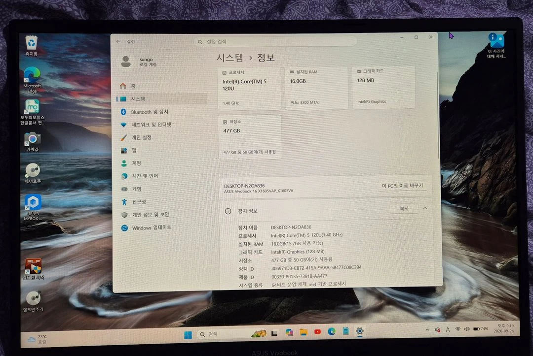Open YouTube from the taskbar
The height and width of the screenshot is (356, 533).
click(317, 332)
